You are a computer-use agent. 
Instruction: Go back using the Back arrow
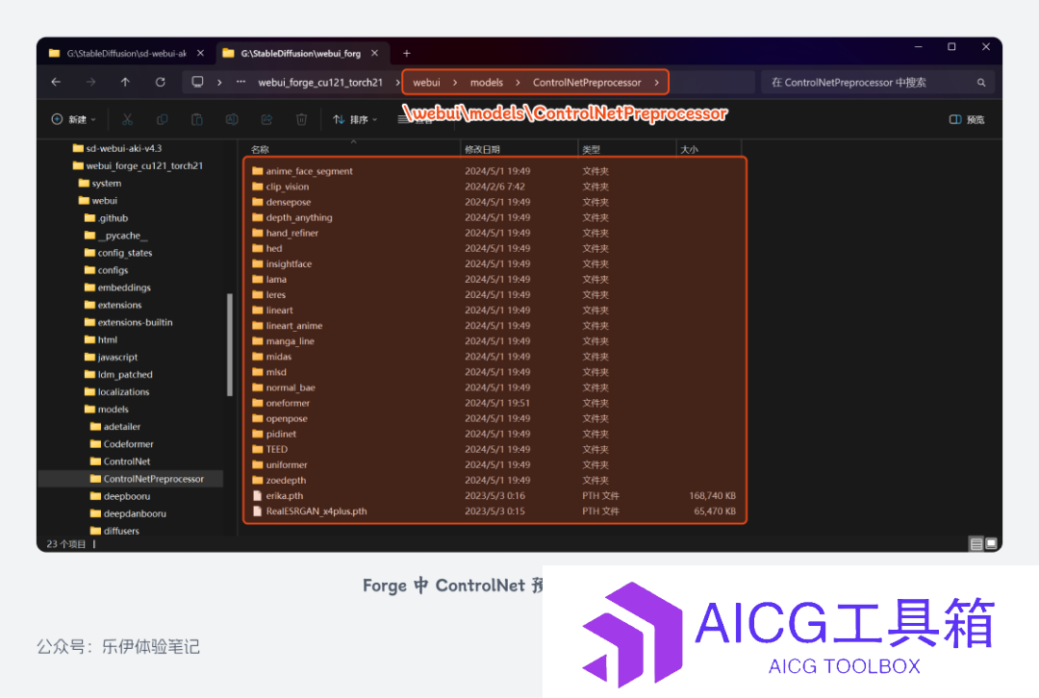[57, 82]
